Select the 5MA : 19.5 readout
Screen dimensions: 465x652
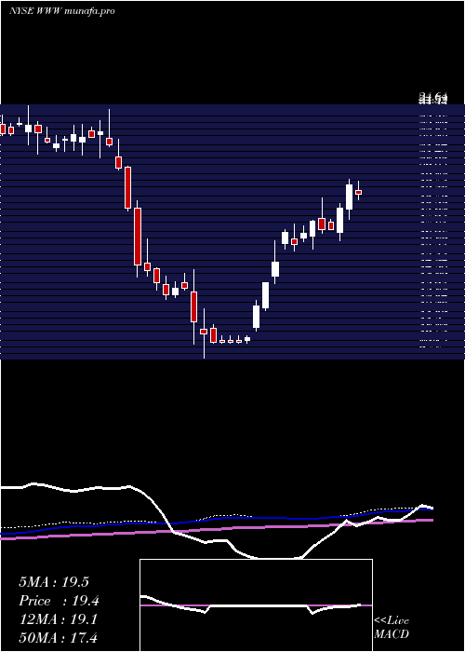click(x=54, y=582)
